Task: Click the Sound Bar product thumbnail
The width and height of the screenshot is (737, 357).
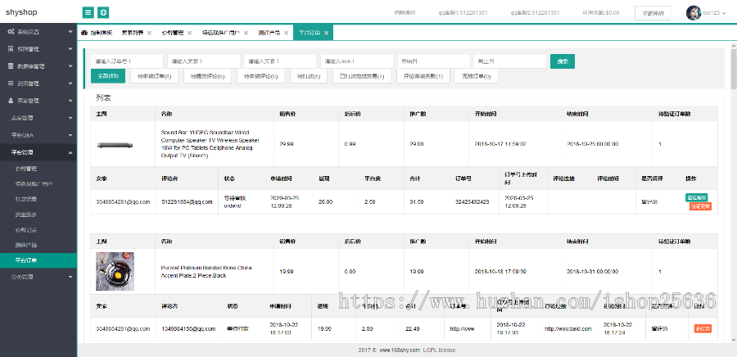Action: click(x=115, y=145)
